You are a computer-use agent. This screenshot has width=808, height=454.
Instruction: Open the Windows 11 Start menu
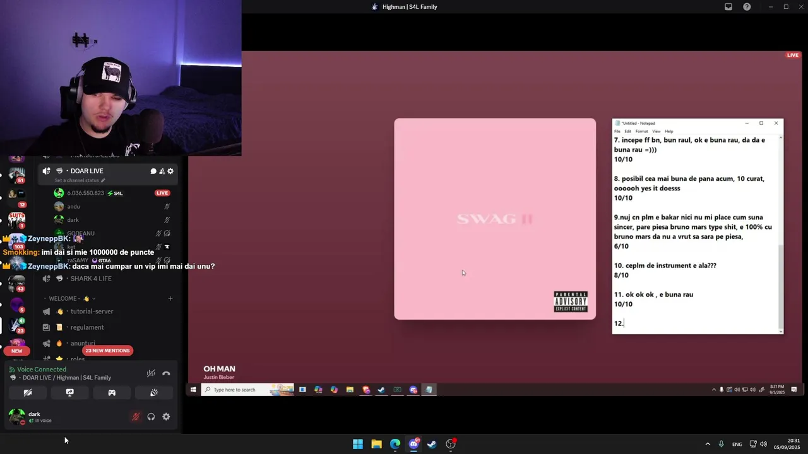(358, 444)
